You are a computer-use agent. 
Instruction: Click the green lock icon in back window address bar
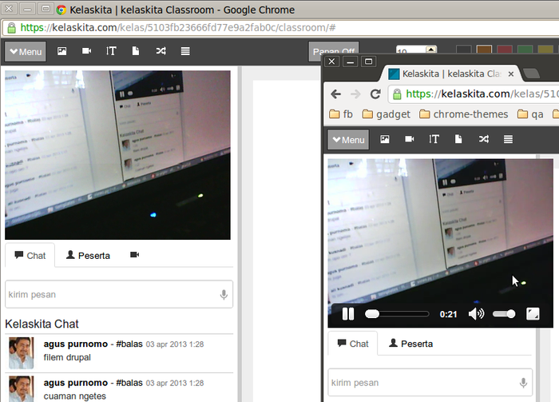[x=11, y=27]
